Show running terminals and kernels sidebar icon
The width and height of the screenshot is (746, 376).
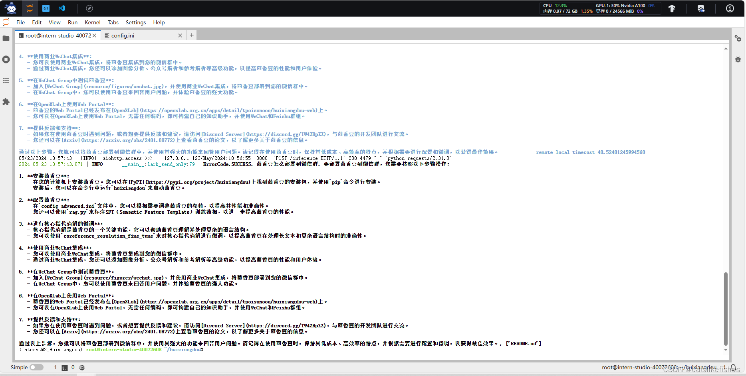pyautogui.click(x=6, y=59)
